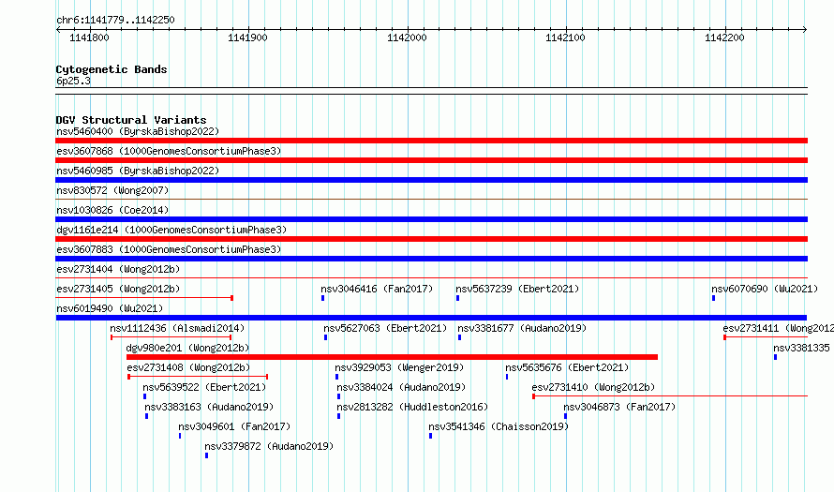834x492 pixels.
Task: Click the blue bar under nsv1030826
Action: pos(431,219)
